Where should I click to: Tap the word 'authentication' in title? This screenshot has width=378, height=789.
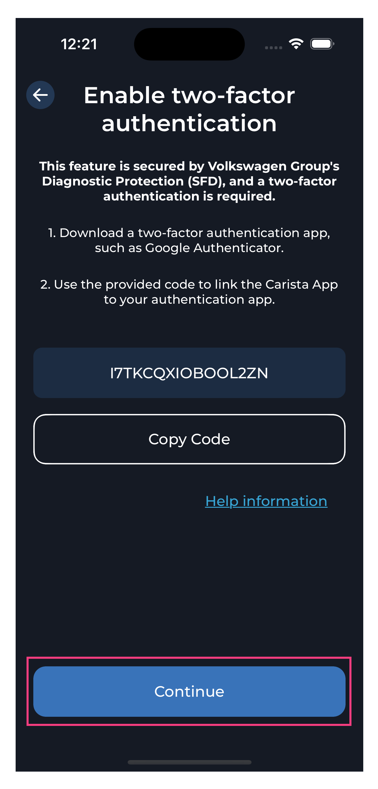click(x=189, y=123)
